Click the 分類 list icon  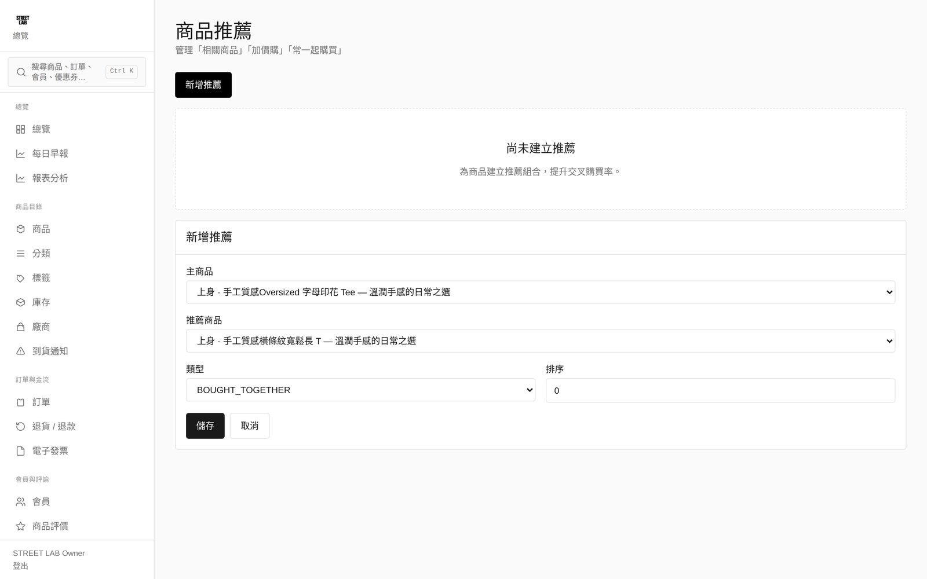point(20,254)
